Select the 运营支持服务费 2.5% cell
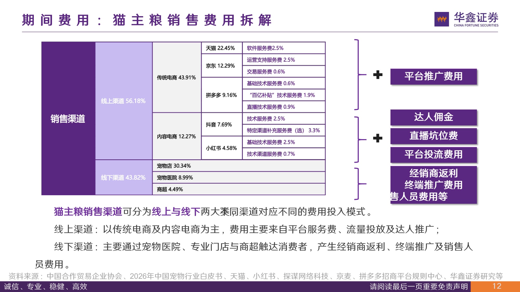The image size is (520, 292). [x=284, y=60]
